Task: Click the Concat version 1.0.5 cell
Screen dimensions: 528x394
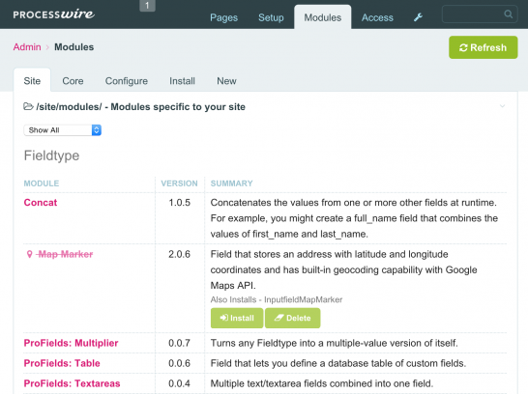Action: [179, 203]
